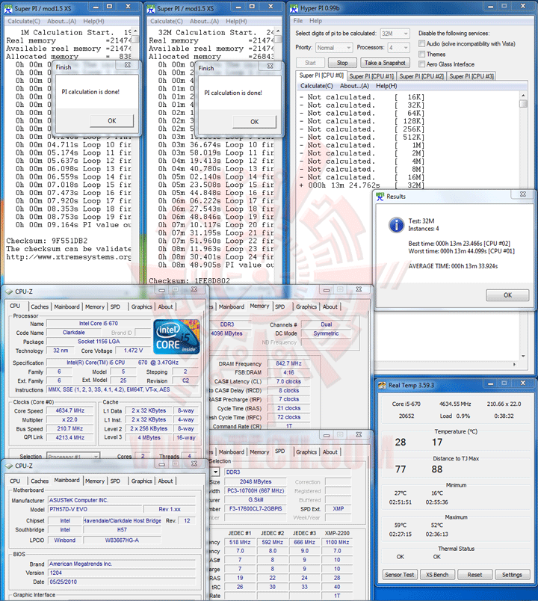Click the Core Speed 4634.7 MHz value

pos(69,410)
